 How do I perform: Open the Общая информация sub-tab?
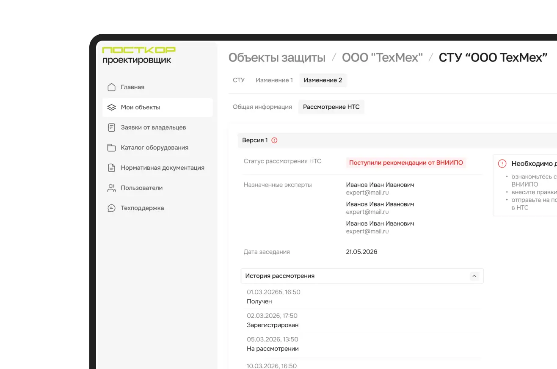262,107
